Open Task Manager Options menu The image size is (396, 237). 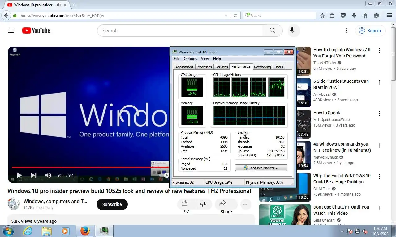(190, 59)
